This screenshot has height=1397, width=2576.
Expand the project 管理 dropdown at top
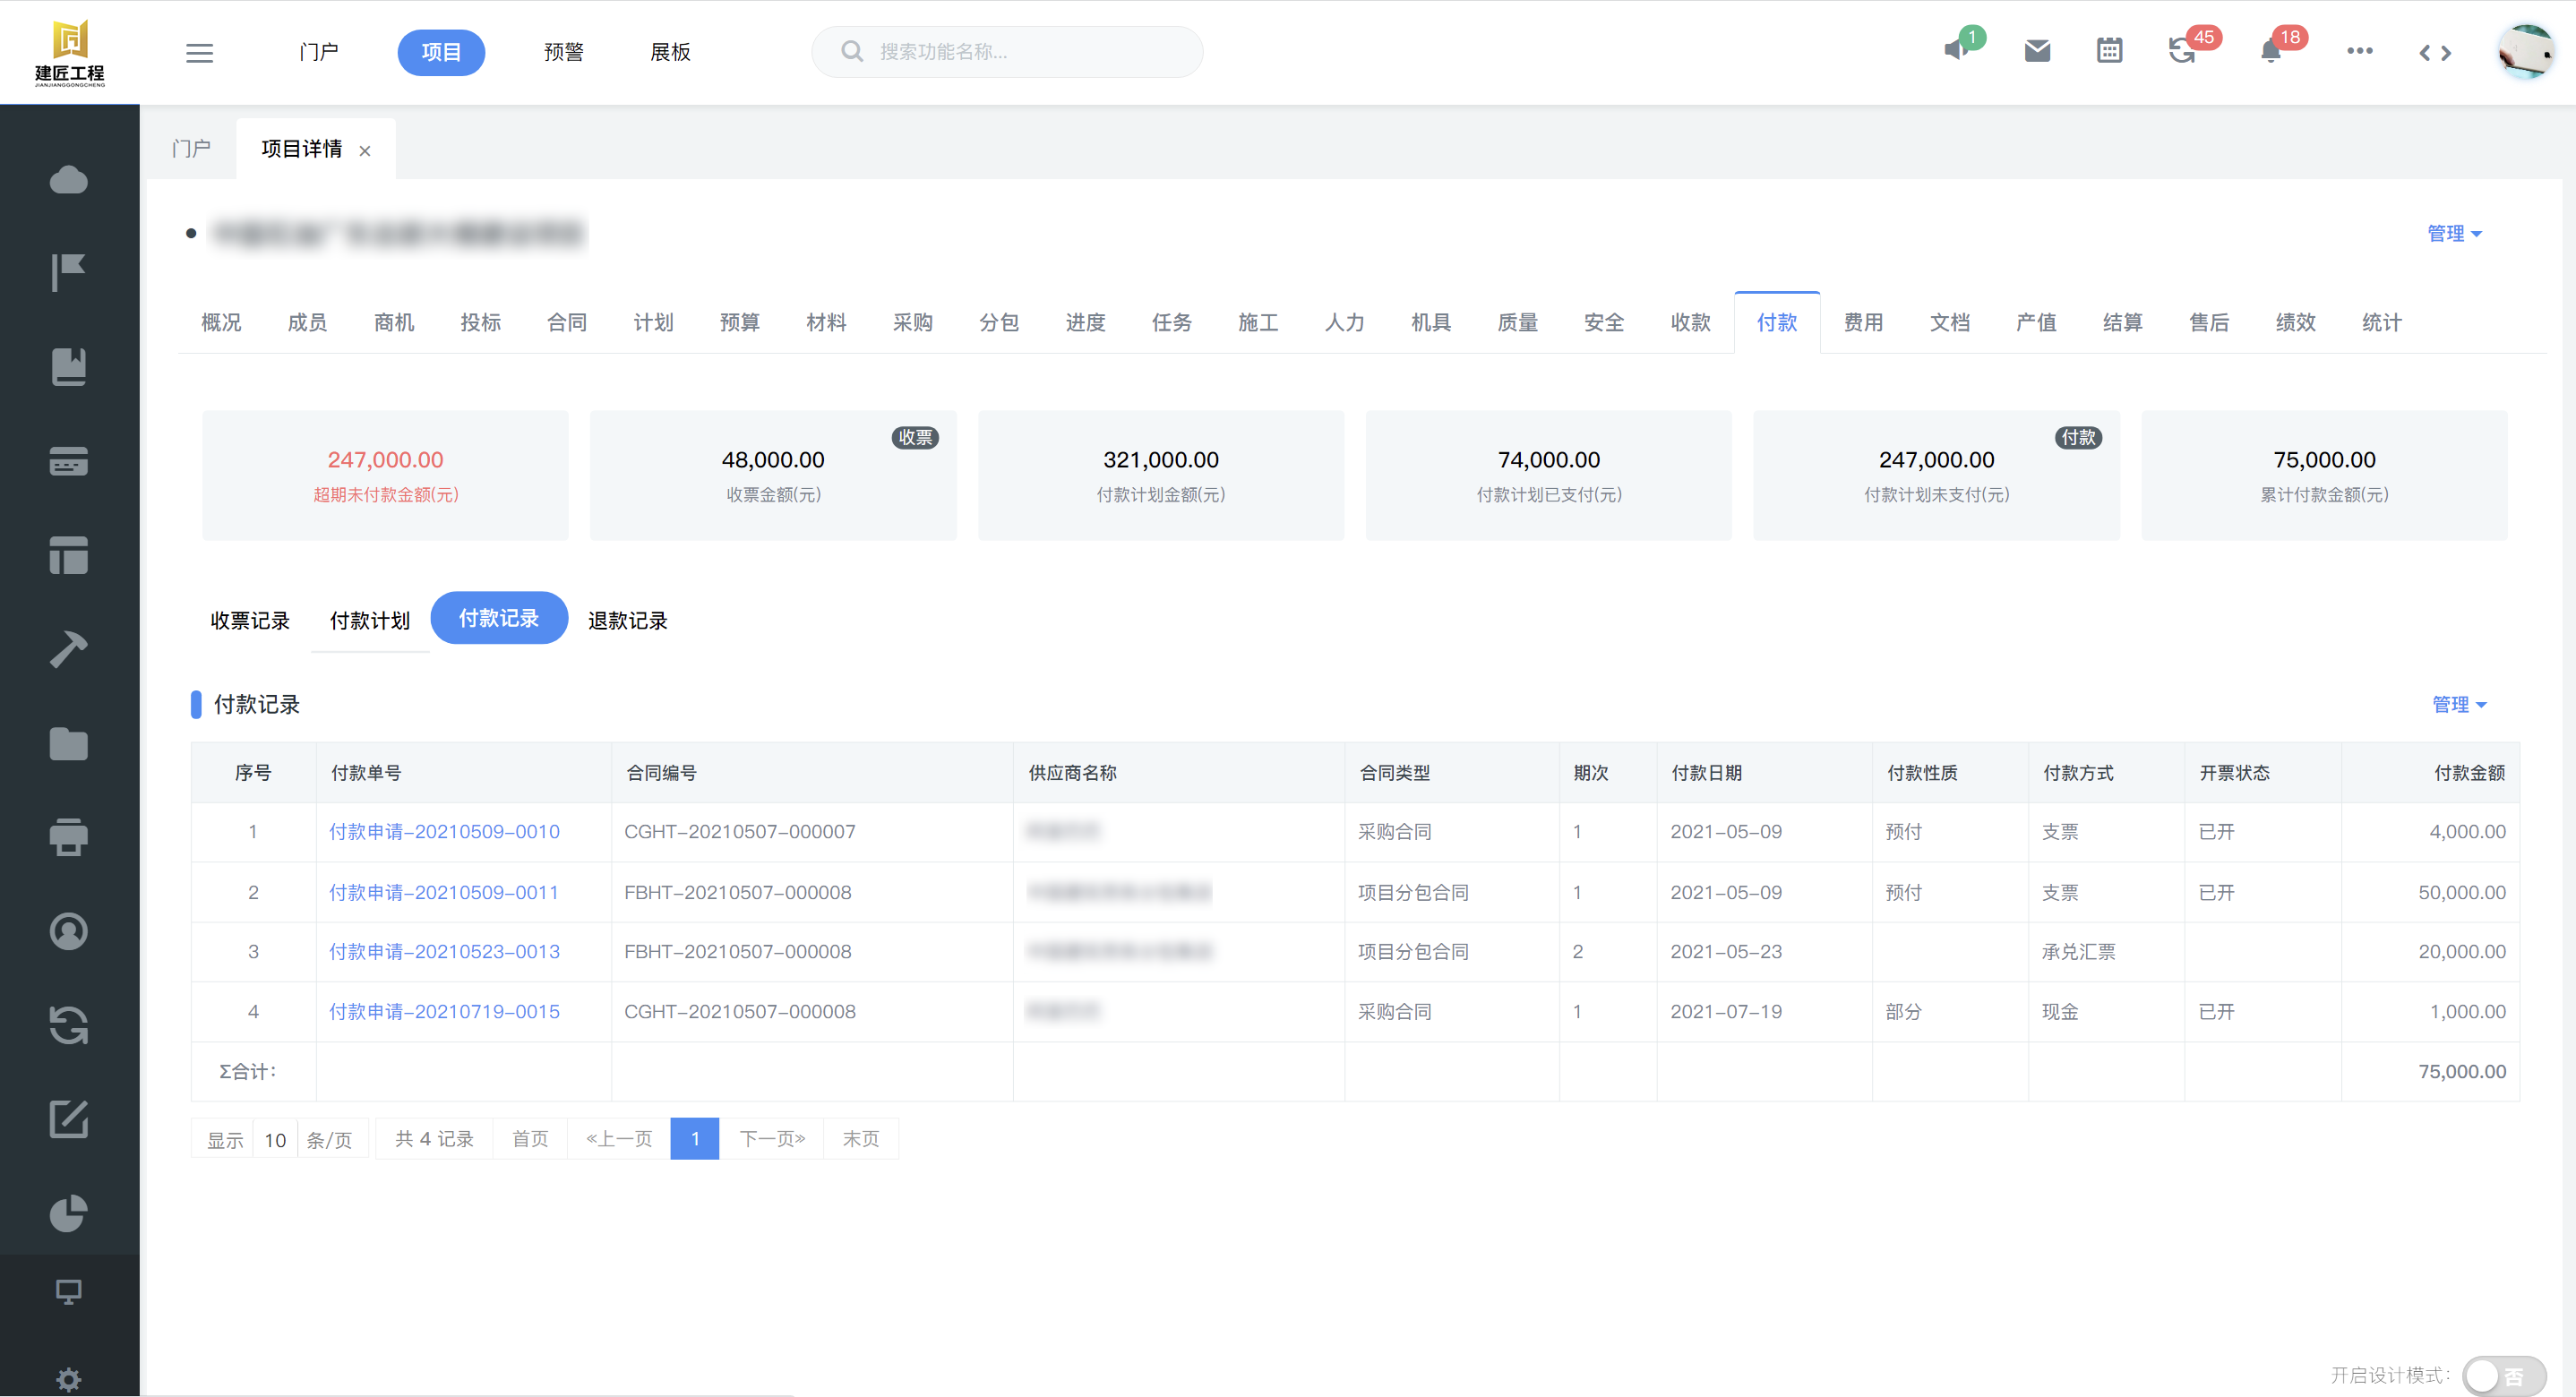point(2454,233)
